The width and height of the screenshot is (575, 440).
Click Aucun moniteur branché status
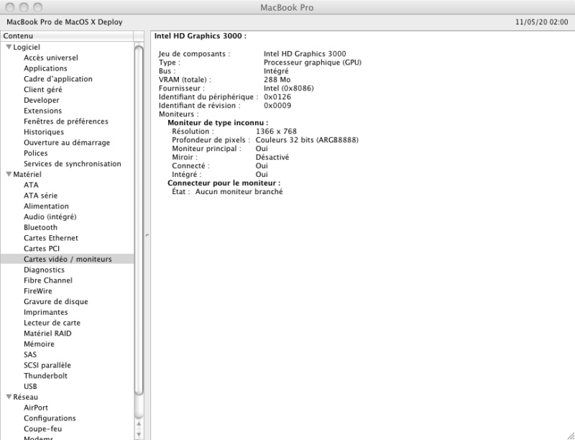click(x=239, y=192)
